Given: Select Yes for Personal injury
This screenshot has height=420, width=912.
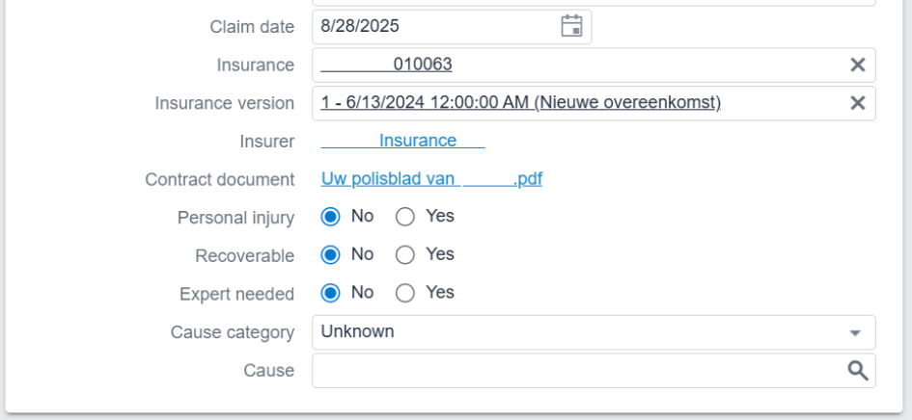Looking at the screenshot, I should [405, 217].
